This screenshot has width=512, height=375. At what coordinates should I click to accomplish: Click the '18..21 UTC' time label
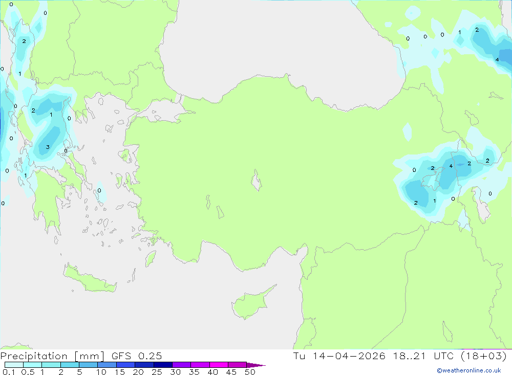click(423, 356)
